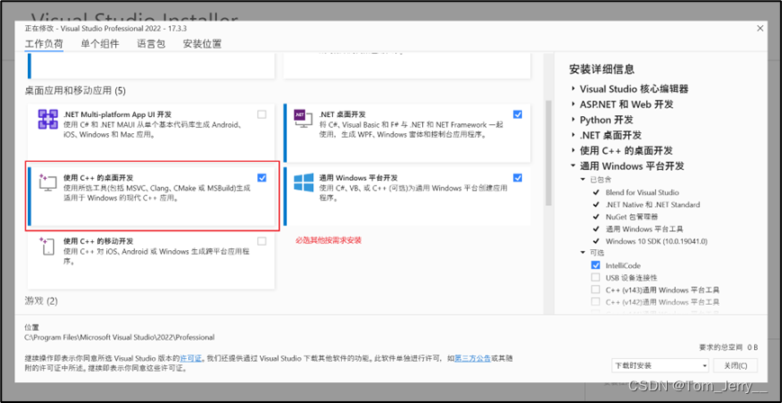Click the 使用 C++ 的移动开发 phone icon
Screen dimensions: 782x403
point(49,246)
